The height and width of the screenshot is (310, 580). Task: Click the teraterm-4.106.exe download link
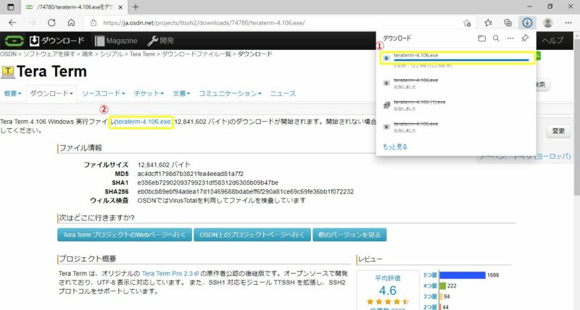[x=143, y=122]
